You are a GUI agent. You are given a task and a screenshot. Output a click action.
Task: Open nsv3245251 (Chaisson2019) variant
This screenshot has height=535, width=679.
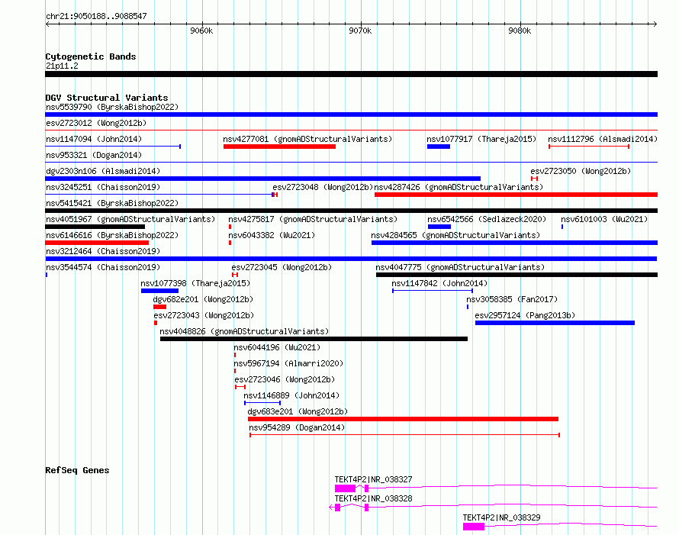click(103, 187)
